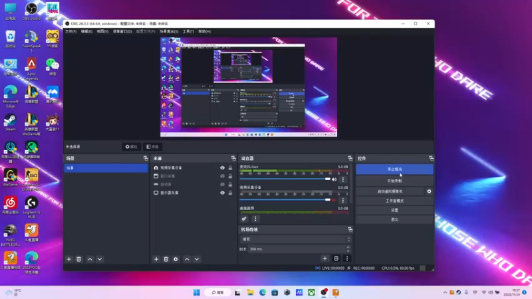Open 麦克风/Aux channel options menu
532x299 pixels.
pos(343,179)
